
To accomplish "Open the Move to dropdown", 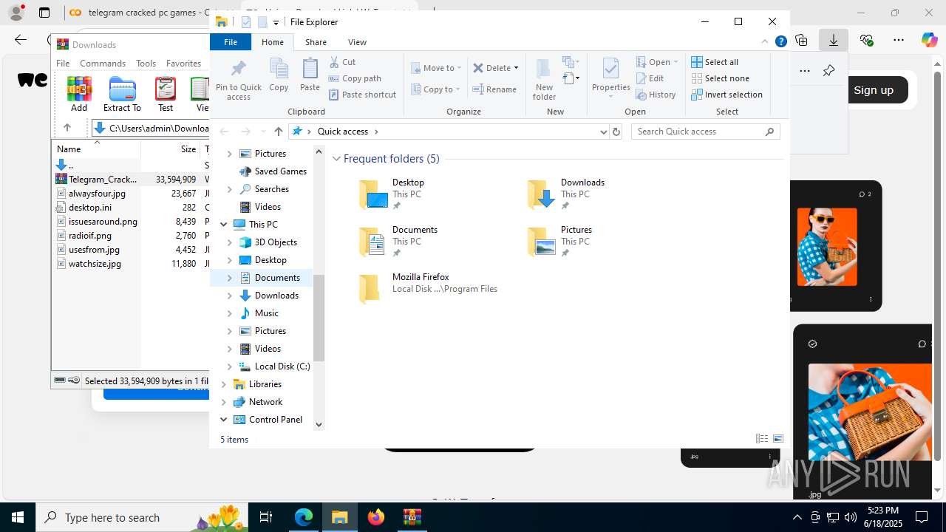I will (x=436, y=68).
